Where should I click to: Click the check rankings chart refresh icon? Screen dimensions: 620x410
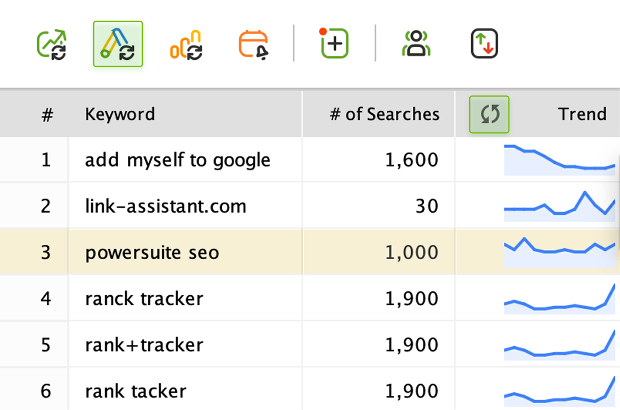51,44
